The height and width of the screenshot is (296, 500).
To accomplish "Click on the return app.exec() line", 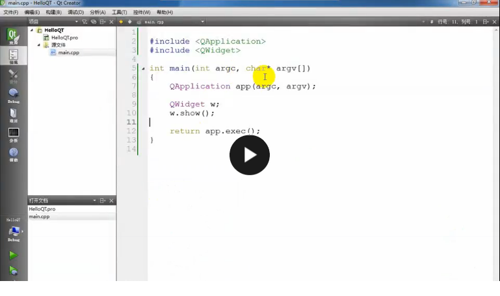I will [x=215, y=131].
